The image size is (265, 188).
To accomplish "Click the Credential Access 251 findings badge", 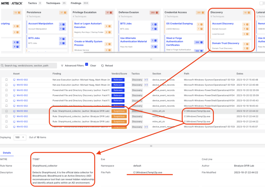I will (201, 12).
